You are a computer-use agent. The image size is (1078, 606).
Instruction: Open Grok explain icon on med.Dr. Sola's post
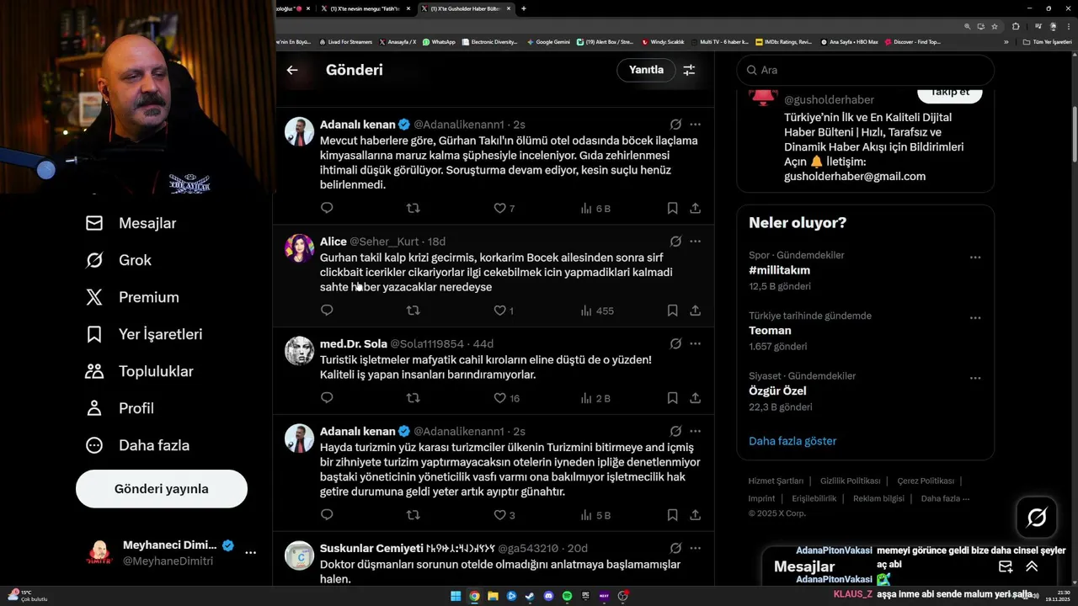[x=675, y=343]
